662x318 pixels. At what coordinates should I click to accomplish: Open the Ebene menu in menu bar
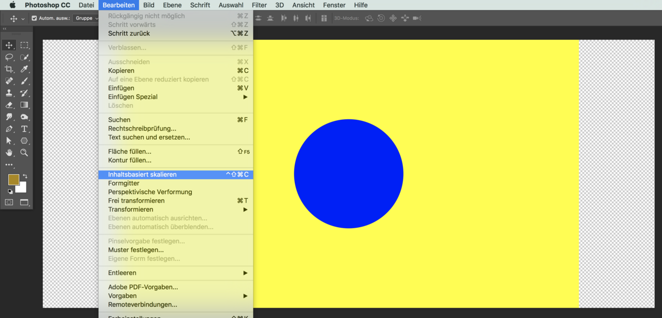coord(172,5)
